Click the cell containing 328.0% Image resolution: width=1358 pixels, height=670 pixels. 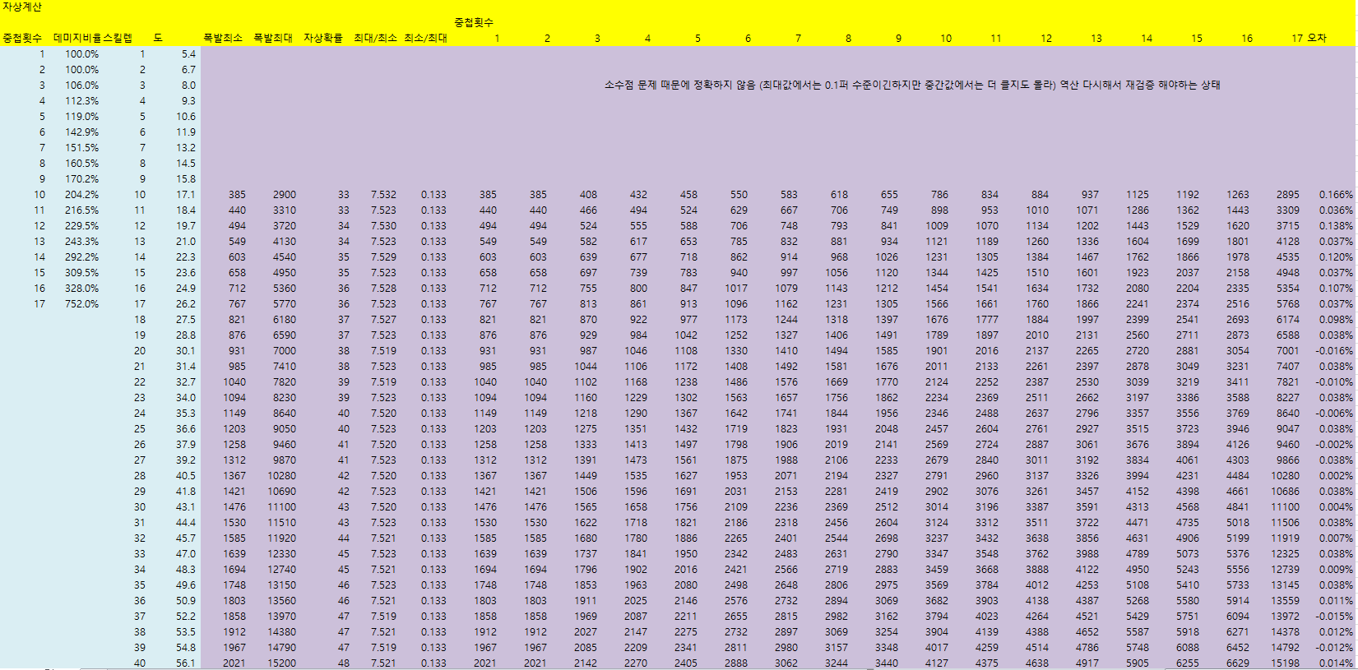click(81, 289)
